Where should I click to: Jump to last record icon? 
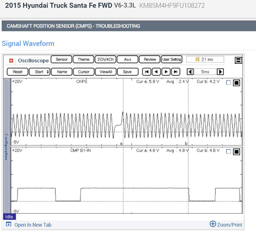coord(176,72)
